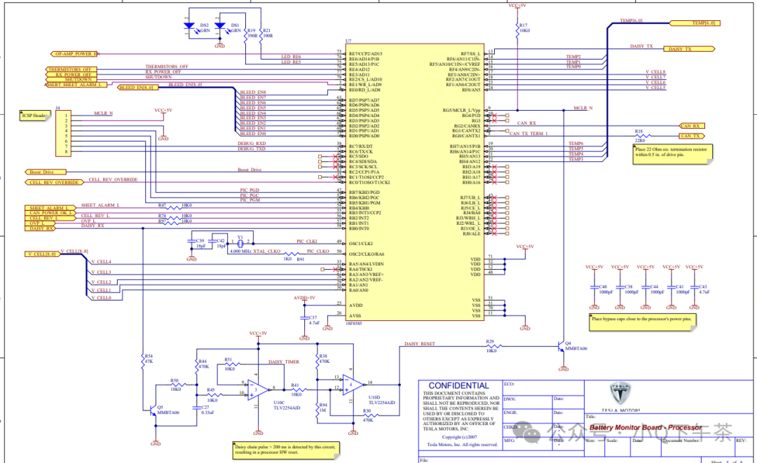
Task: Click the OVP_L yellow port tag
Action: point(40,223)
